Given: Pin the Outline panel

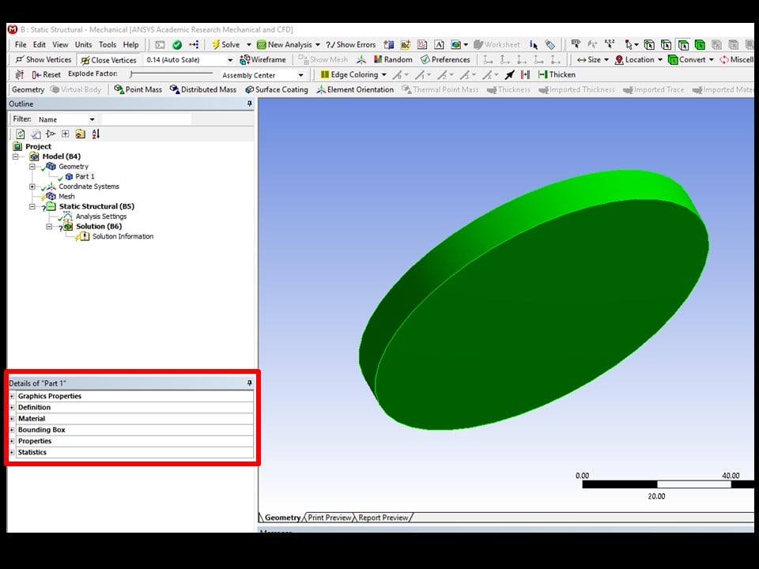Looking at the screenshot, I should [249, 104].
